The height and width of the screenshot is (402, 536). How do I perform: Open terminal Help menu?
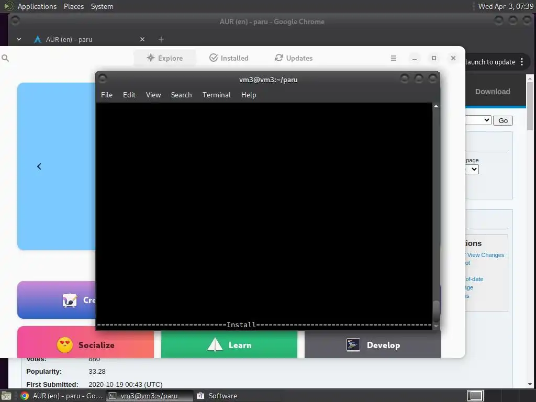click(x=249, y=95)
